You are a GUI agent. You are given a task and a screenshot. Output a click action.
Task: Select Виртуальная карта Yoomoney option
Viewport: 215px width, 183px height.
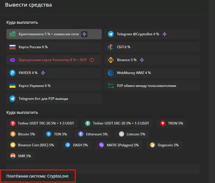click(x=54, y=60)
